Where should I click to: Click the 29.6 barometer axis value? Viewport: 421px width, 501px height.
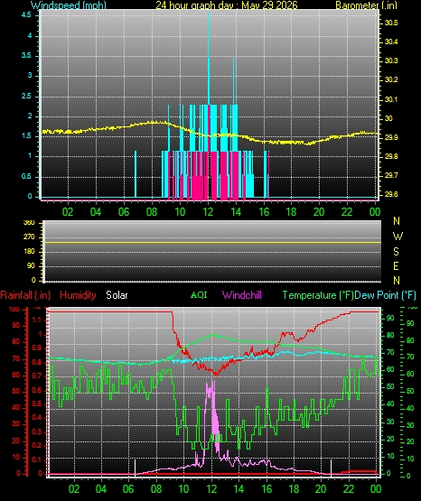tap(391, 194)
